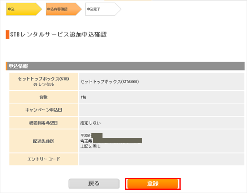Click the 〒356 postal code text
This screenshot has height=193, width=247.
86,135
